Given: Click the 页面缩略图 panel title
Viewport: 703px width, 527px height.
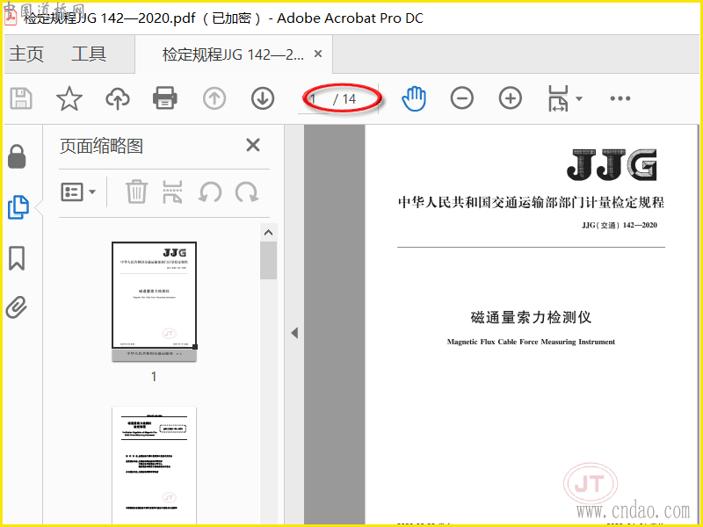Looking at the screenshot, I should point(101,146).
